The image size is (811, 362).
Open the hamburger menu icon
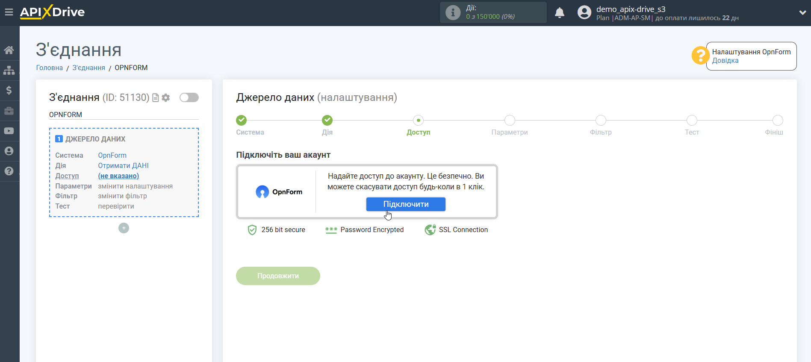coord(9,12)
